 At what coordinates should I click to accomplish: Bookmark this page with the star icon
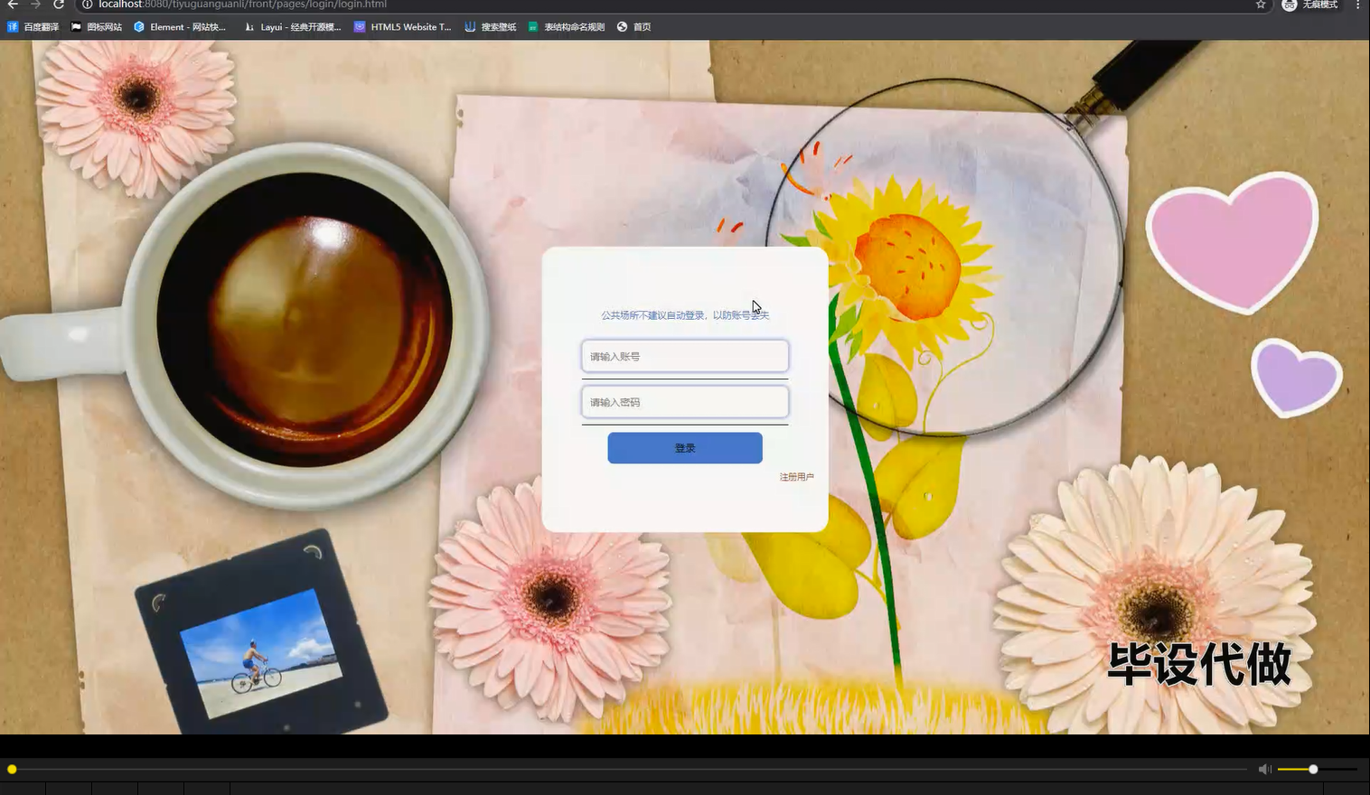coord(1261,5)
